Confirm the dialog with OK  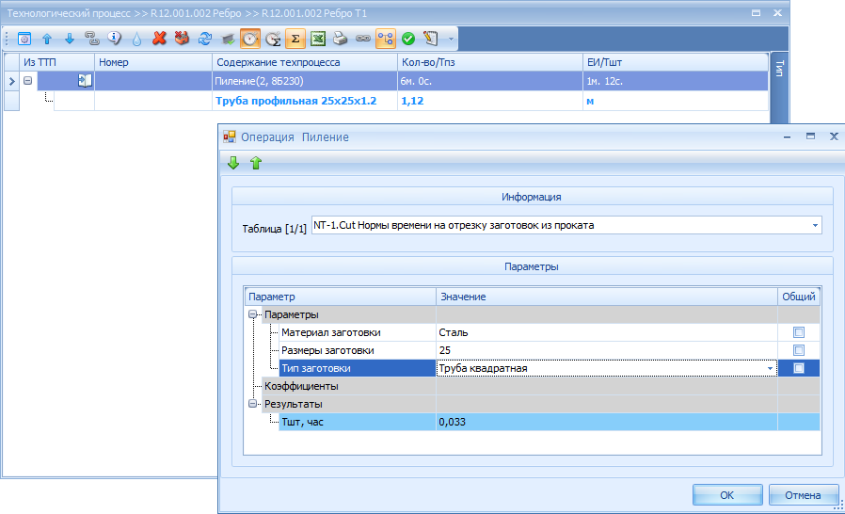tap(727, 495)
